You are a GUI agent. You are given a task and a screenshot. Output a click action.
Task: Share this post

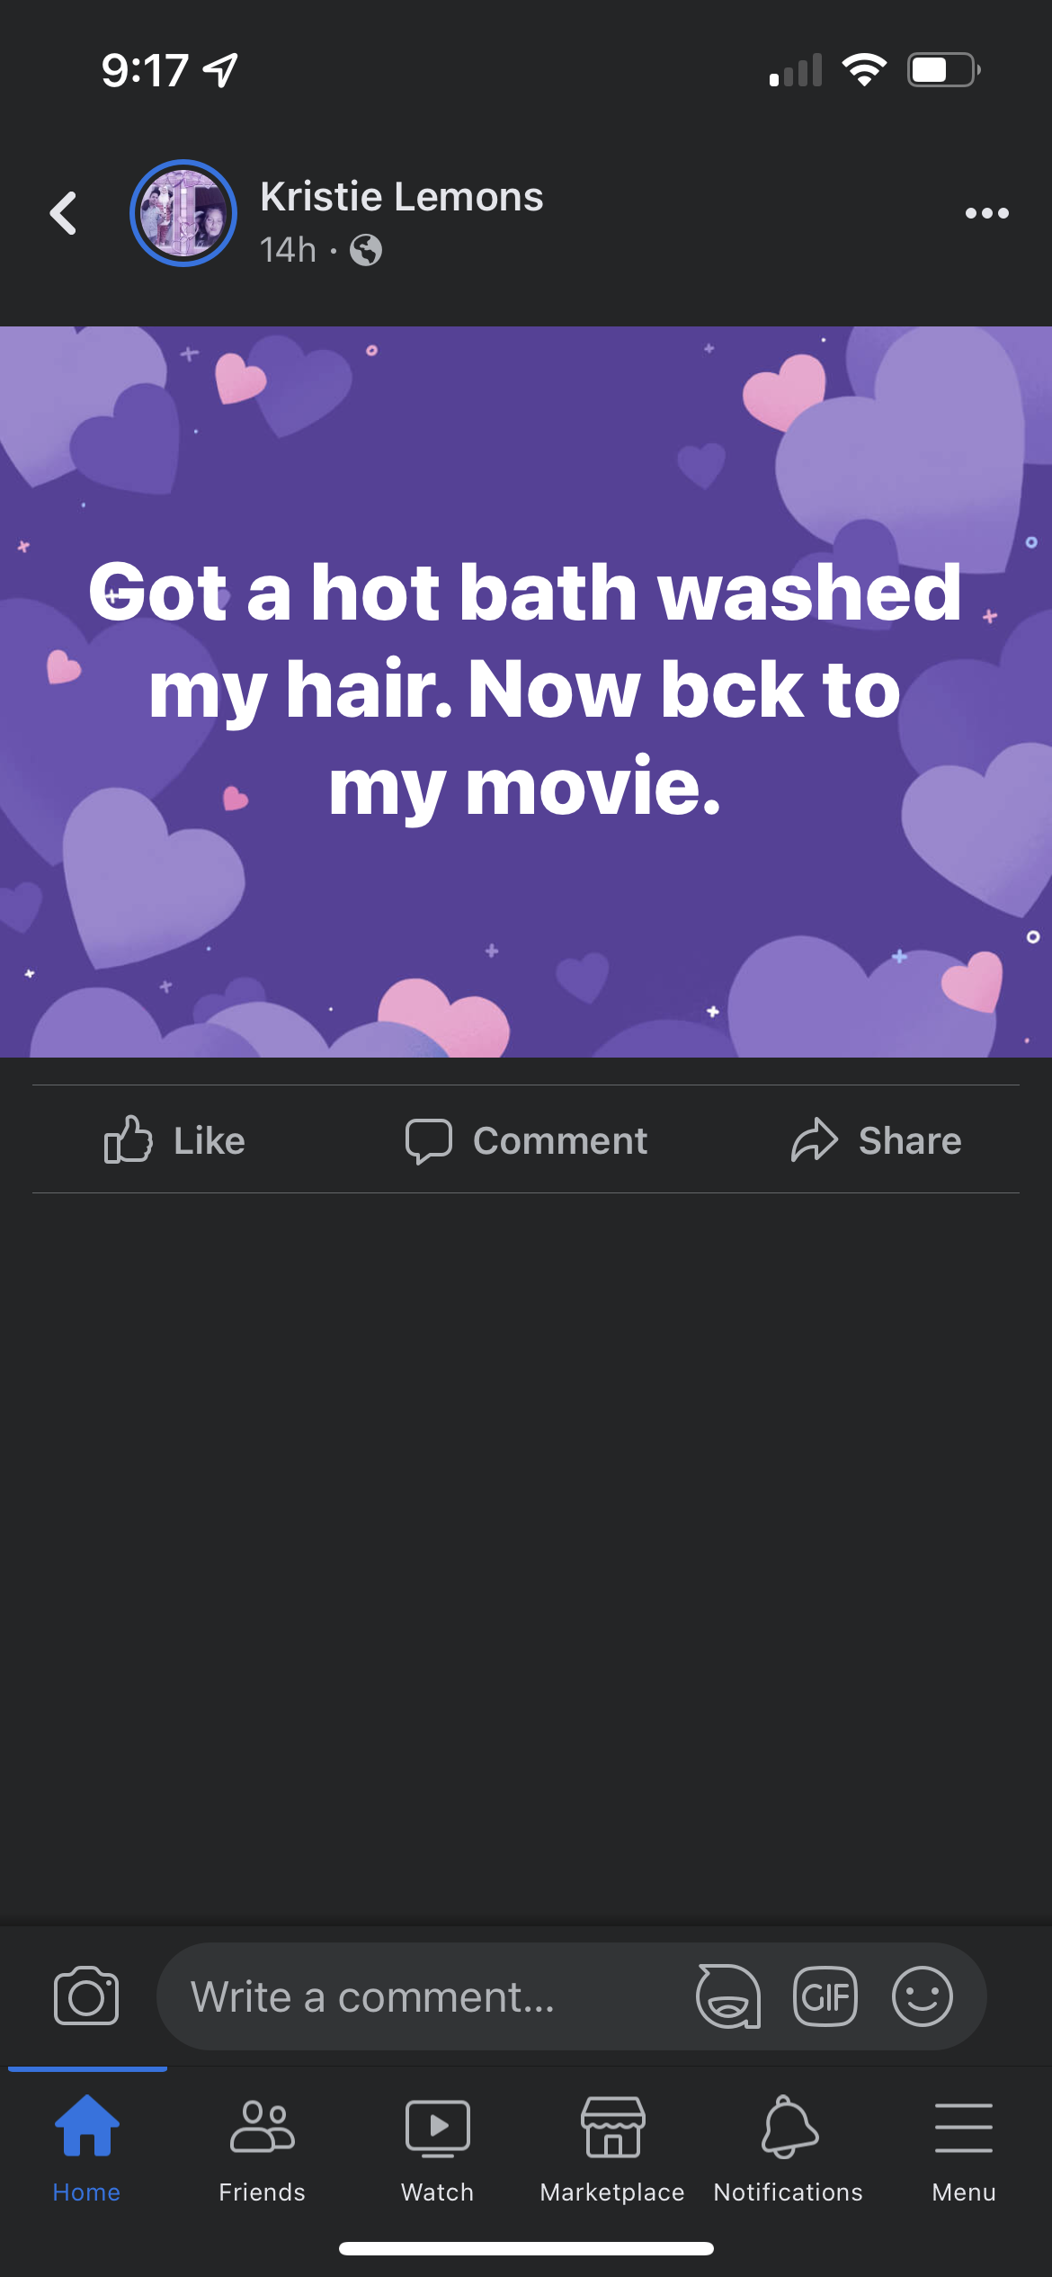[x=876, y=1139]
